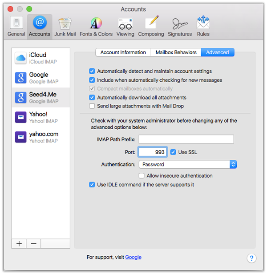Toggle include when automatically checking for new messages

(x=92, y=80)
